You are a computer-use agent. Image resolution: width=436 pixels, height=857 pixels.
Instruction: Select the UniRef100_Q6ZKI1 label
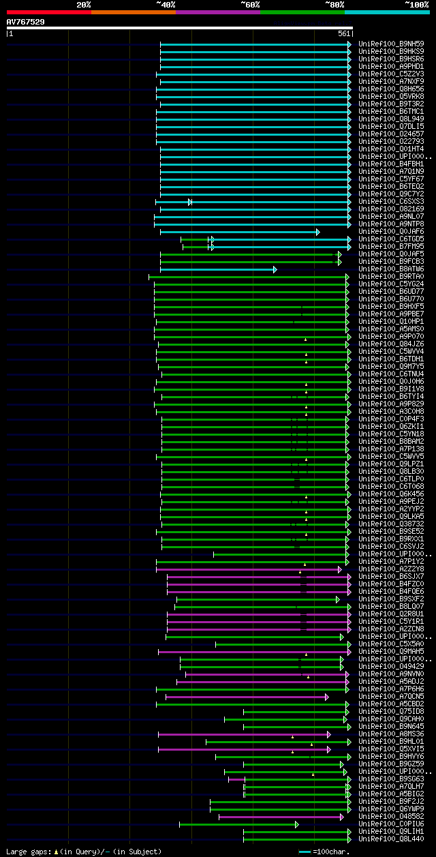pos(391,426)
